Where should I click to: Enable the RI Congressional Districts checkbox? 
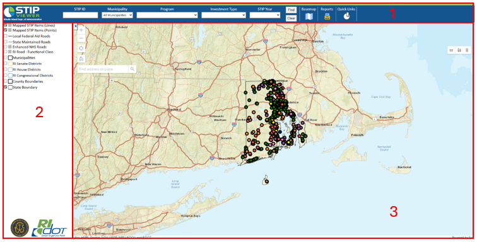click(6, 76)
